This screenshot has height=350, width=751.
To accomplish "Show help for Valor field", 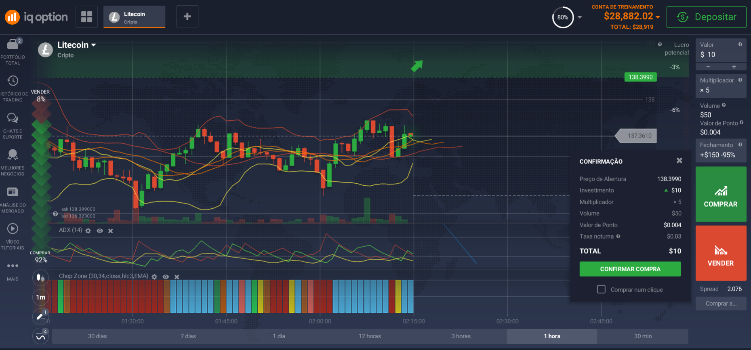I will point(740,44).
